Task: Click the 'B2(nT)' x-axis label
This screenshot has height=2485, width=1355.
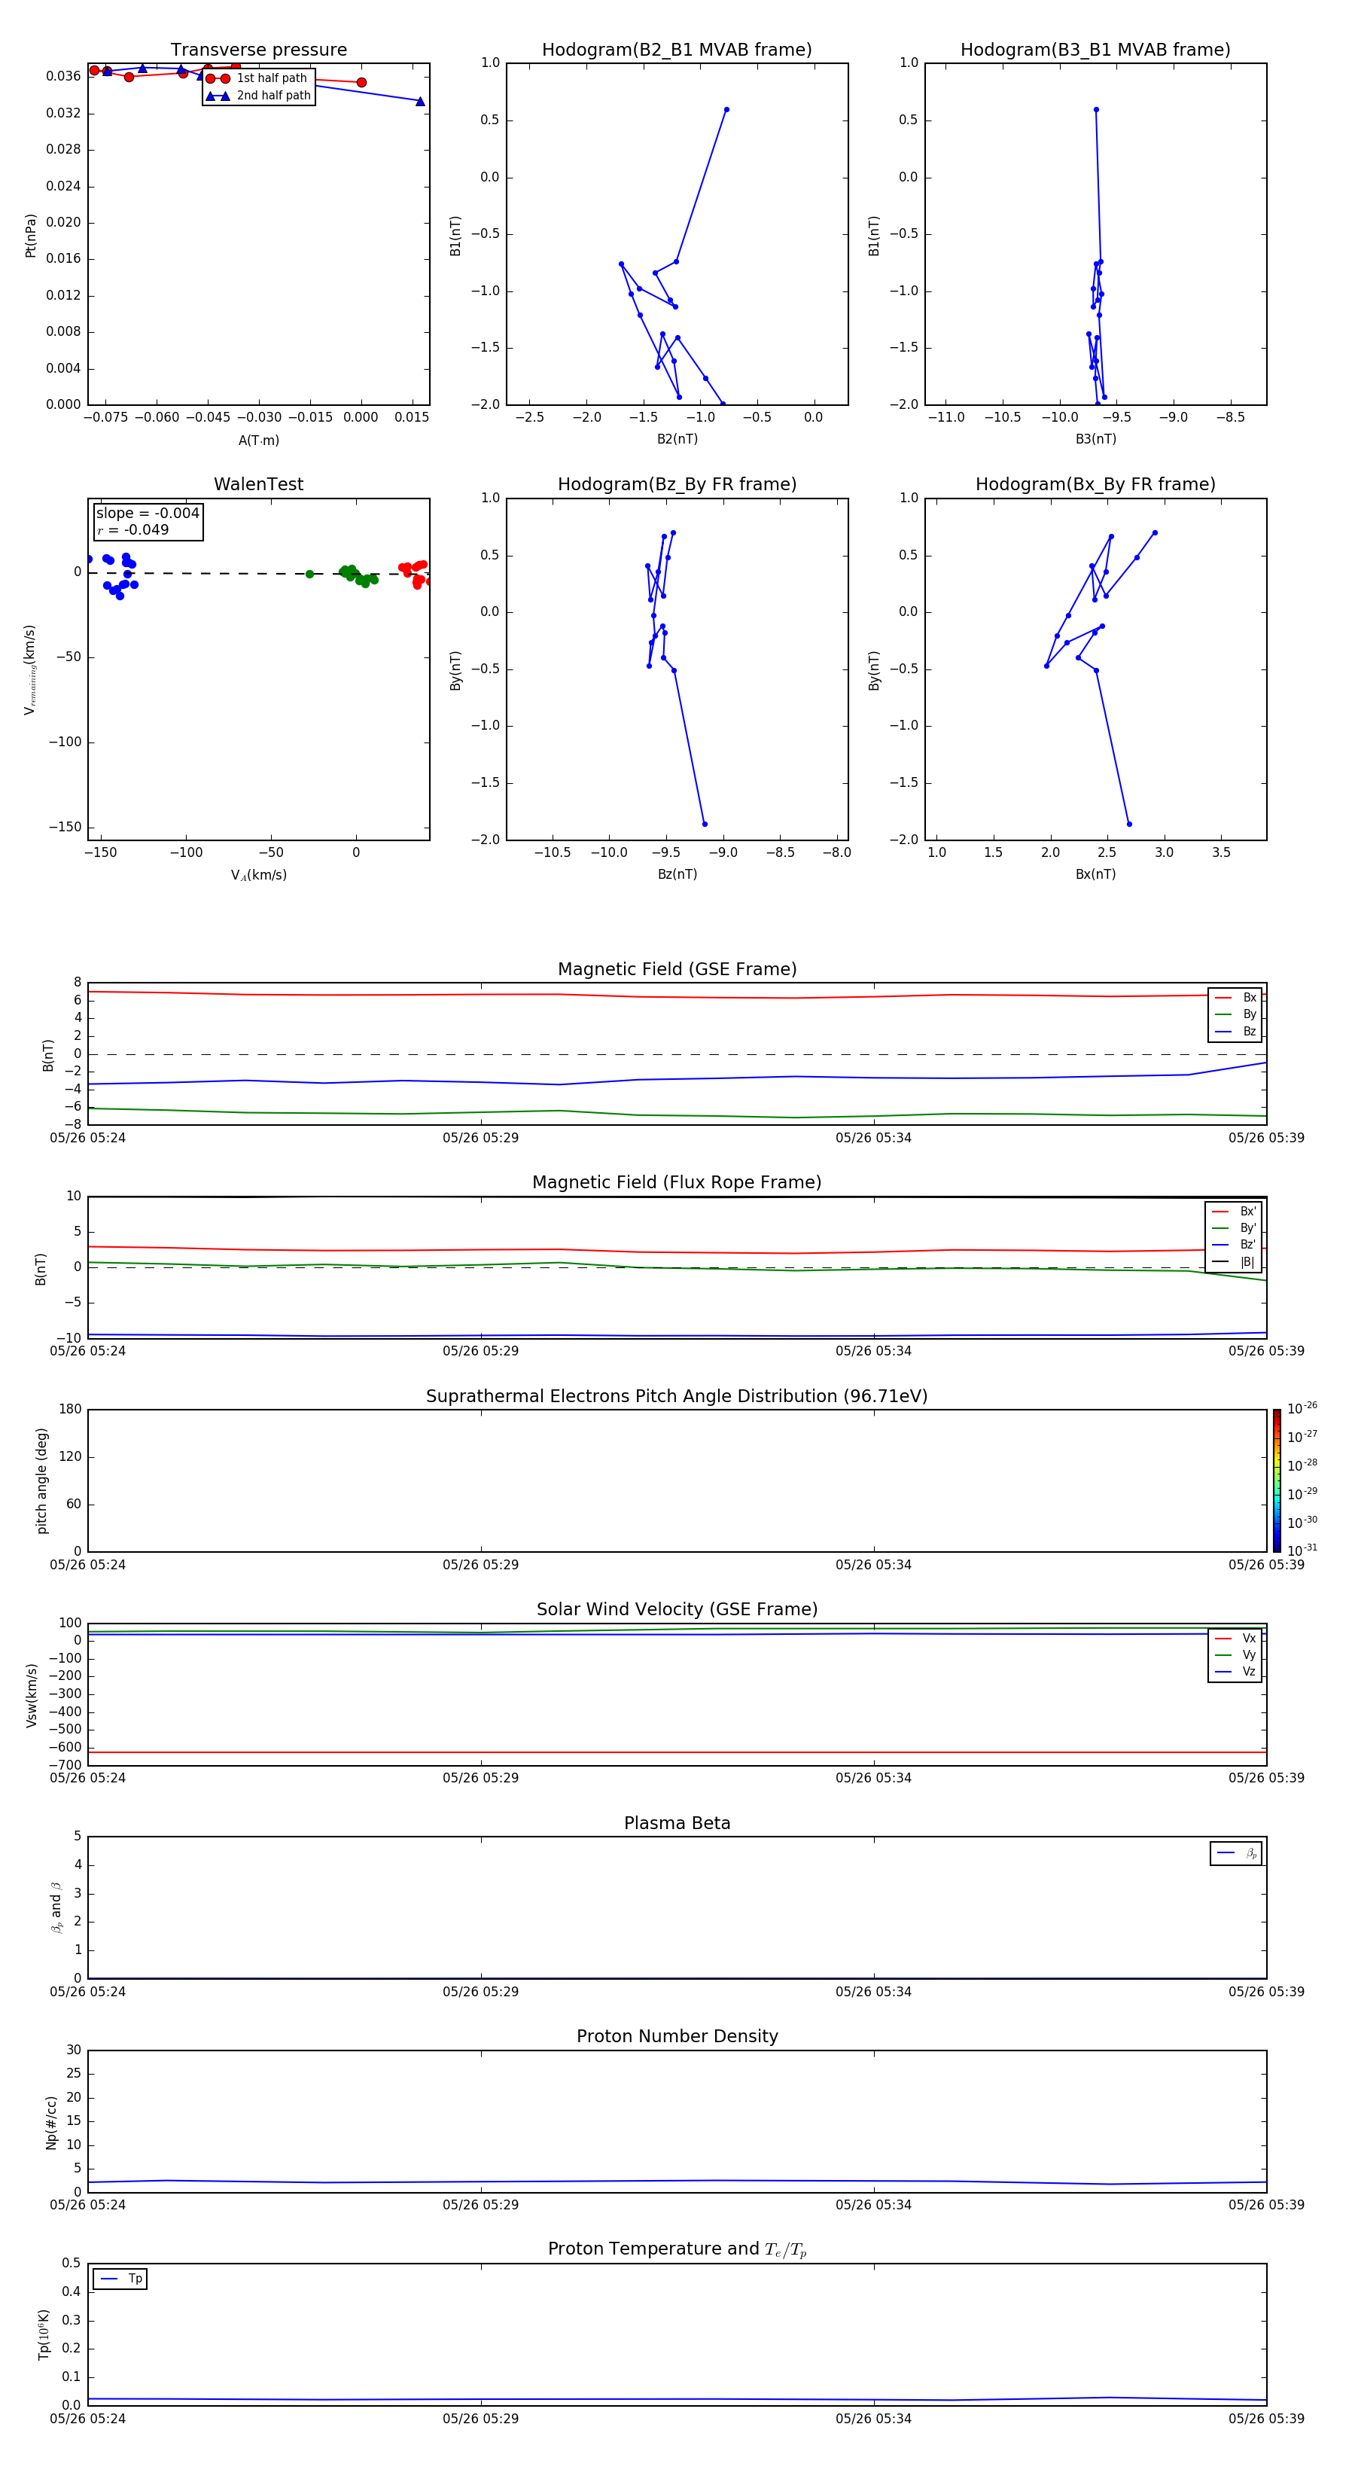Action: (x=677, y=439)
